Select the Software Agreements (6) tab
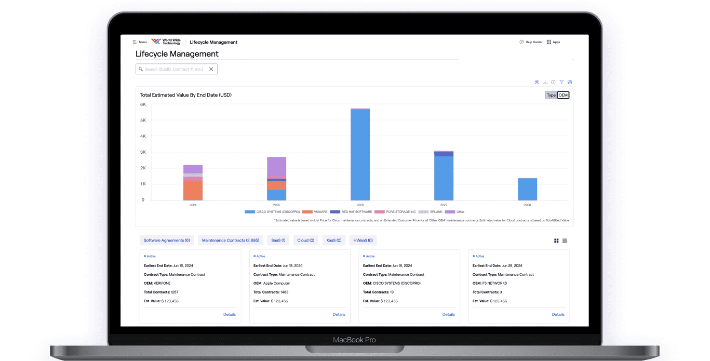 pos(167,240)
